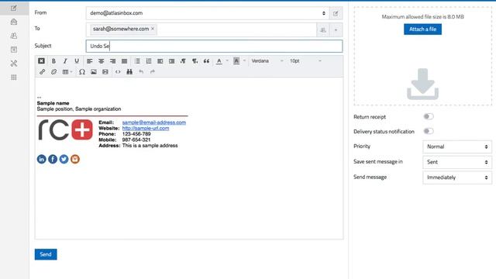Click rc+ signature logo image
The width and height of the screenshot is (496, 279).
coord(65,129)
